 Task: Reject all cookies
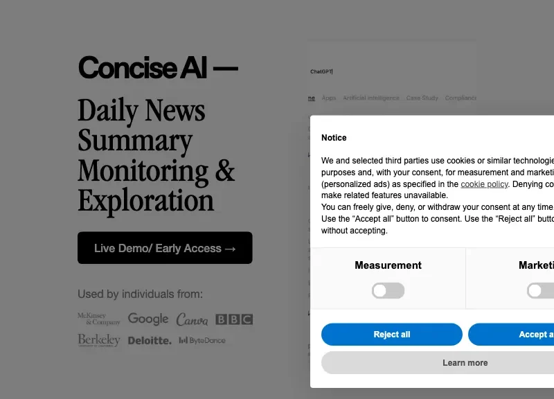(392, 335)
